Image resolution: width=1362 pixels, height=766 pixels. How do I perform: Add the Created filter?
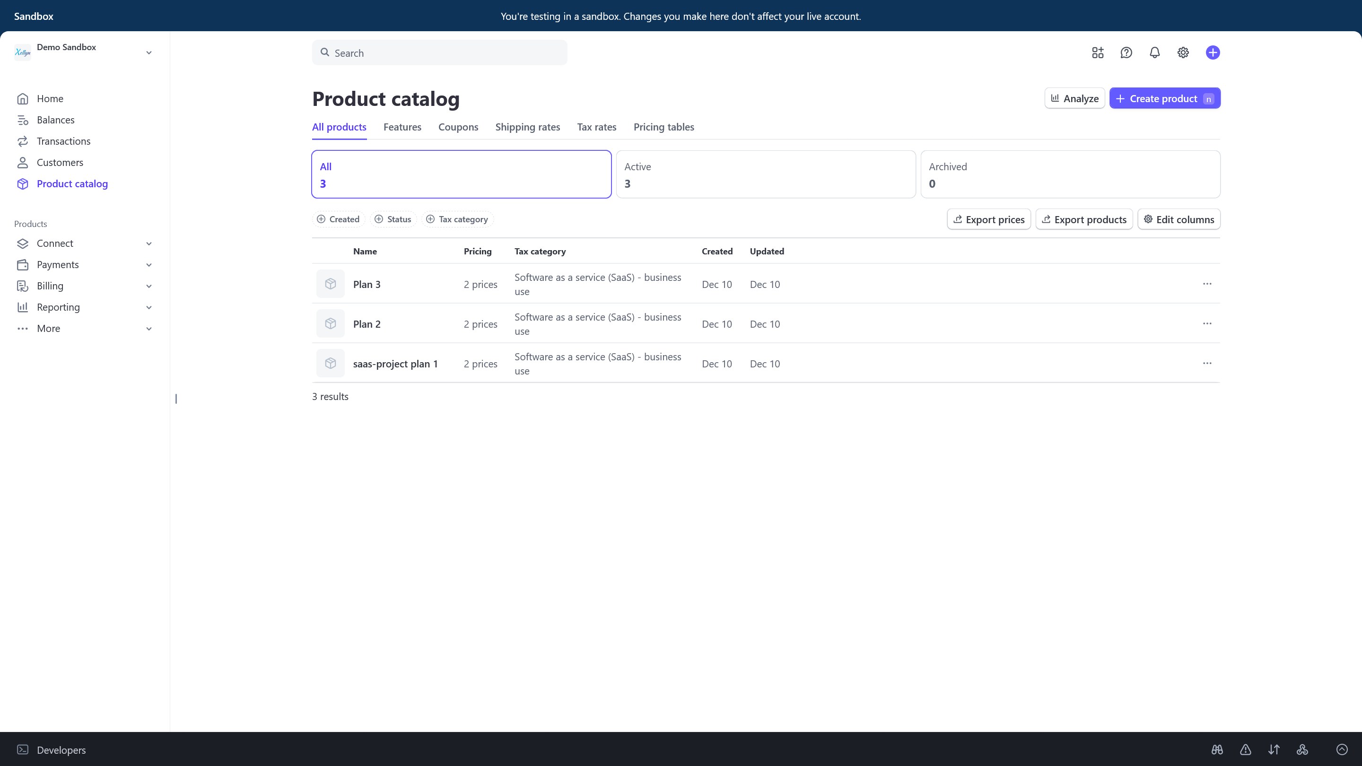point(339,219)
